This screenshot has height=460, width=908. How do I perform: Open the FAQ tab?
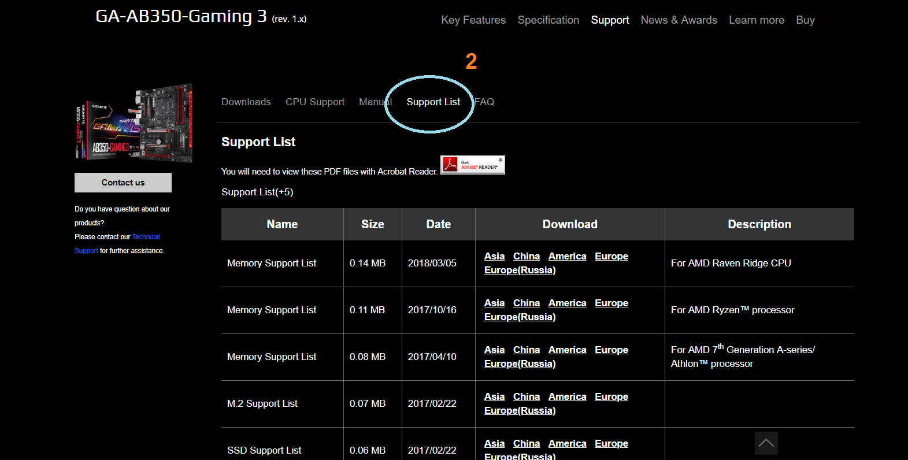tap(484, 102)
